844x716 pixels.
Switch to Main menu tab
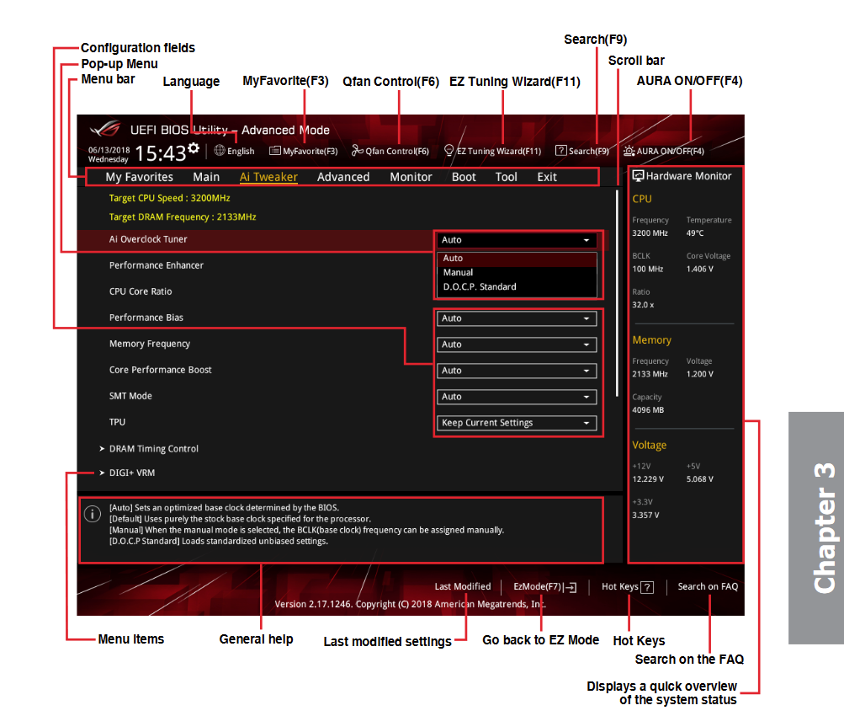tap(206, 177)
